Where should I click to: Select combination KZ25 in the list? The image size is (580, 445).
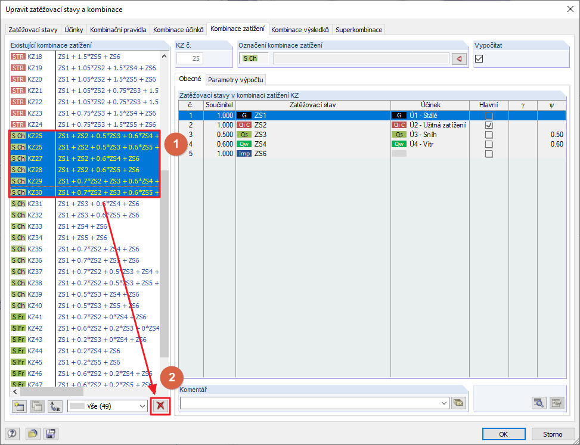(x=85, y=136)
